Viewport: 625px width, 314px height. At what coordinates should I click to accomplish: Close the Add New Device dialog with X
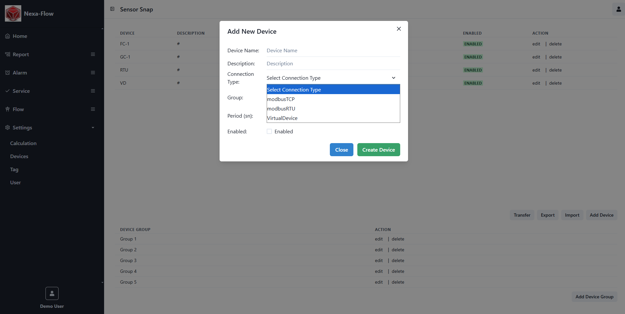click(x=399, y=29)
